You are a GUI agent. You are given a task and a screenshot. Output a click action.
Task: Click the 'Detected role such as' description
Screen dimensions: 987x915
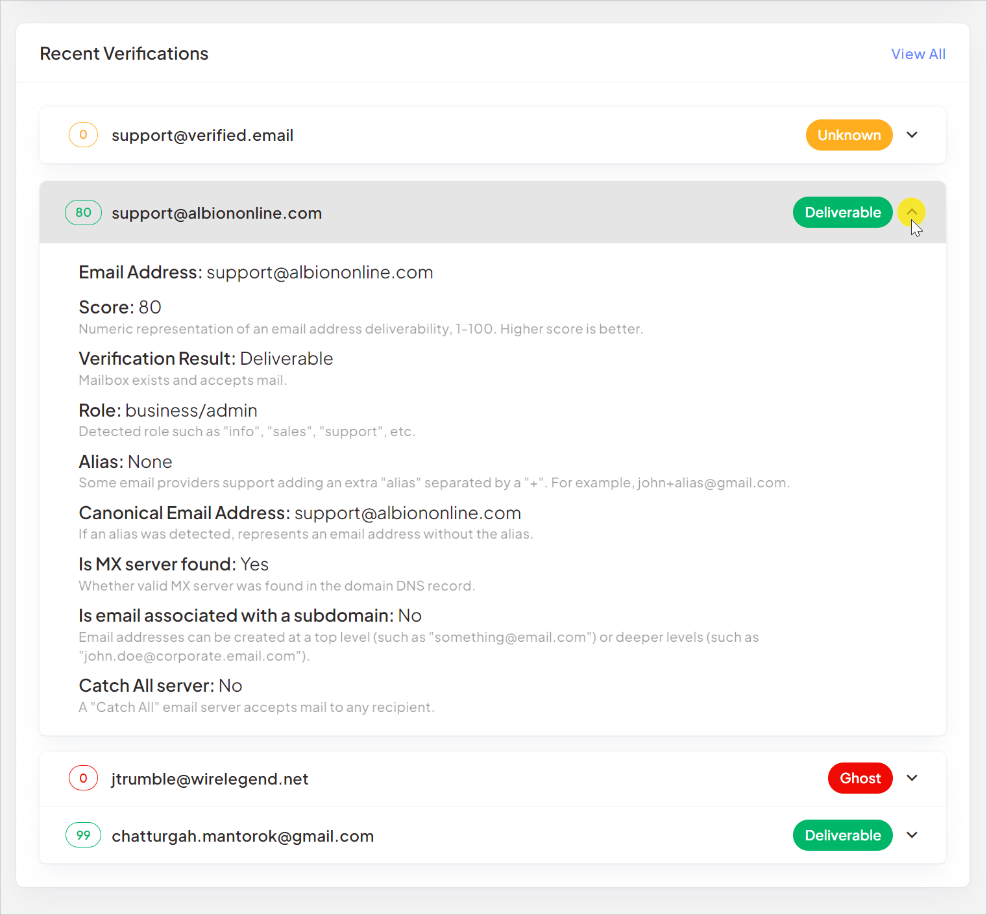[247, 432]
